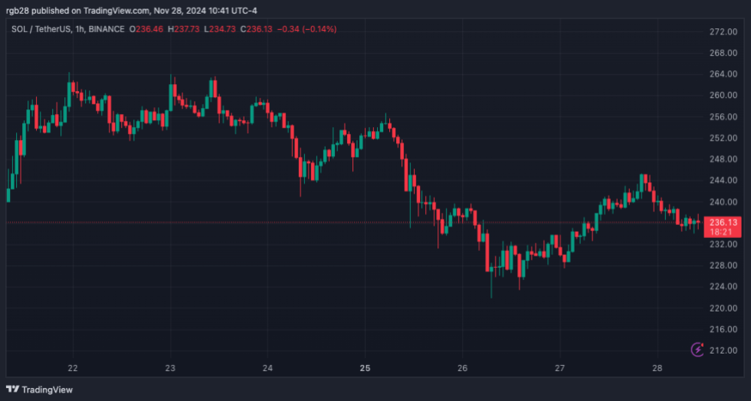
Task: Click the 224.00 price axis label
Action: tap(723, 287)
